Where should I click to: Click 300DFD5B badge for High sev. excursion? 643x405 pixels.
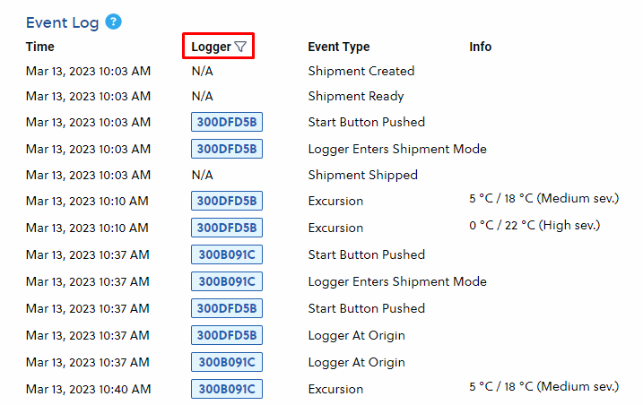227,228
